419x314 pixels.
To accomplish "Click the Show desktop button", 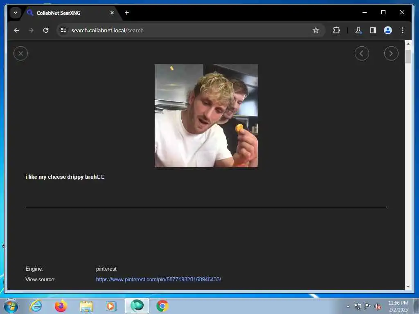I will (x=416, y=306).
